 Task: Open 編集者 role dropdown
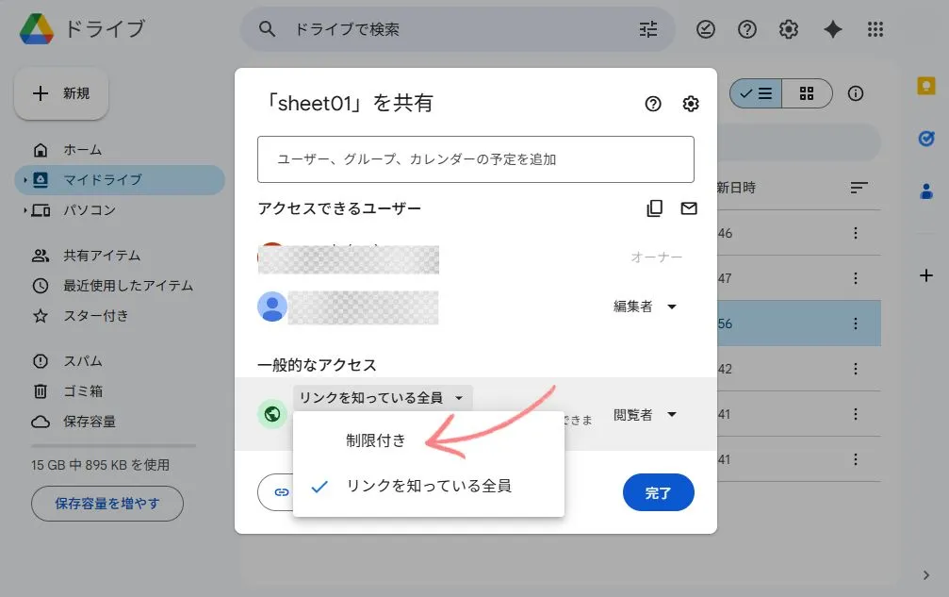(645, 307)
